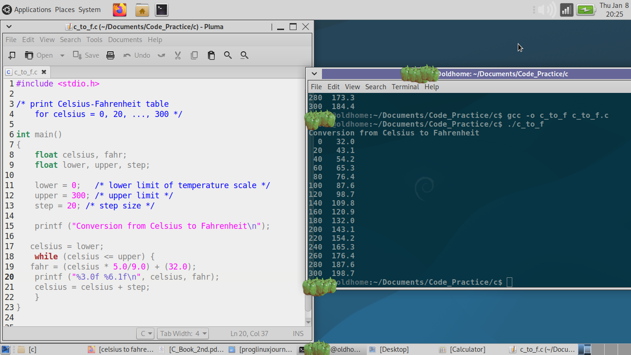
Task: Switch to the celsius to fahrenheit Firefox window
Action: 121,349
